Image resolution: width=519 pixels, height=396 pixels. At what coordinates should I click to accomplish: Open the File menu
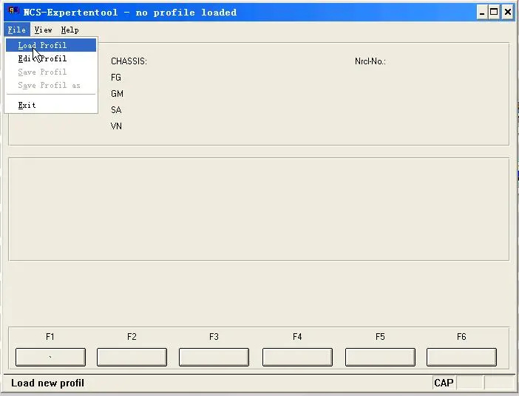[x=17, y=30]
